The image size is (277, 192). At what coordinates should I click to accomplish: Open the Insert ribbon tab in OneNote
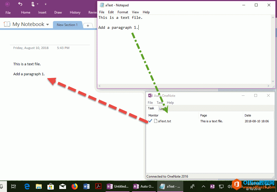tap(42, 12)
